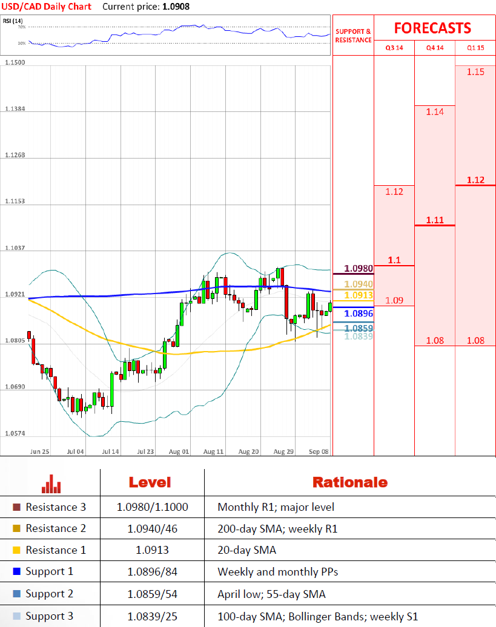
Task: Click rationale 'Monthly R1; major level'
Action: [276, 507]
